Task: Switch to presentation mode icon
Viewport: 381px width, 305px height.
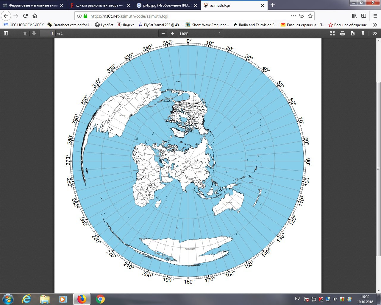Action: pos(332,33)
